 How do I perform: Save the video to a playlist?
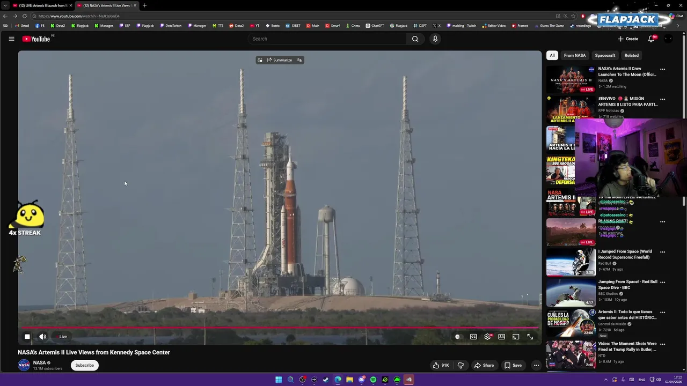(x=513, y=365)
